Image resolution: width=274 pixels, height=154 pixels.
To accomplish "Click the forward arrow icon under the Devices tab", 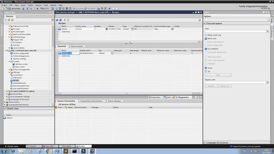I will pyautogui.click(x=12, y=20).
